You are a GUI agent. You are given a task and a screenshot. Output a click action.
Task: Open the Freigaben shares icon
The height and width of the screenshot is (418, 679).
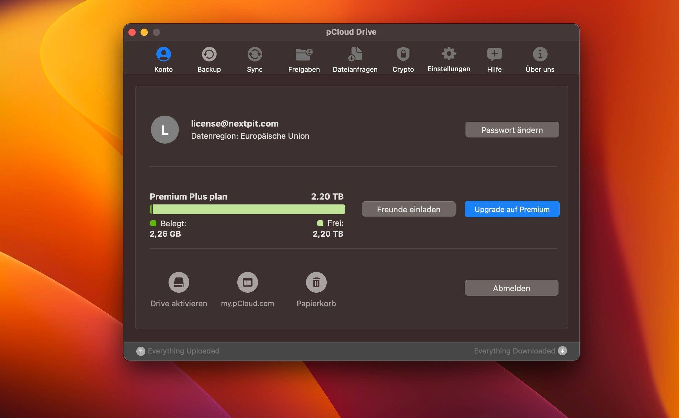point(303,54)
